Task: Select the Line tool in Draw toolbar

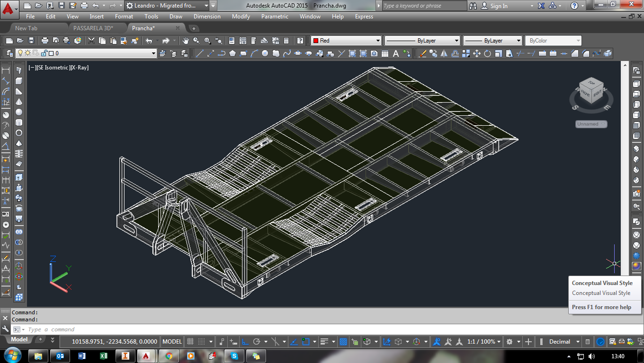Action: 200,53
